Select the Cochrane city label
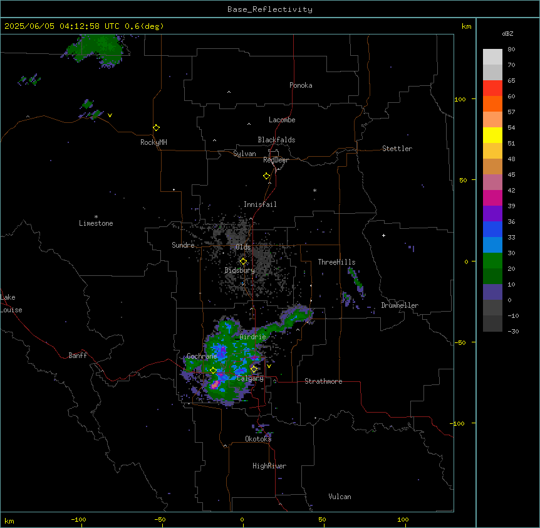Image resolution: width=540 pixels, height=528 pixels. click(x=202, y=356)
